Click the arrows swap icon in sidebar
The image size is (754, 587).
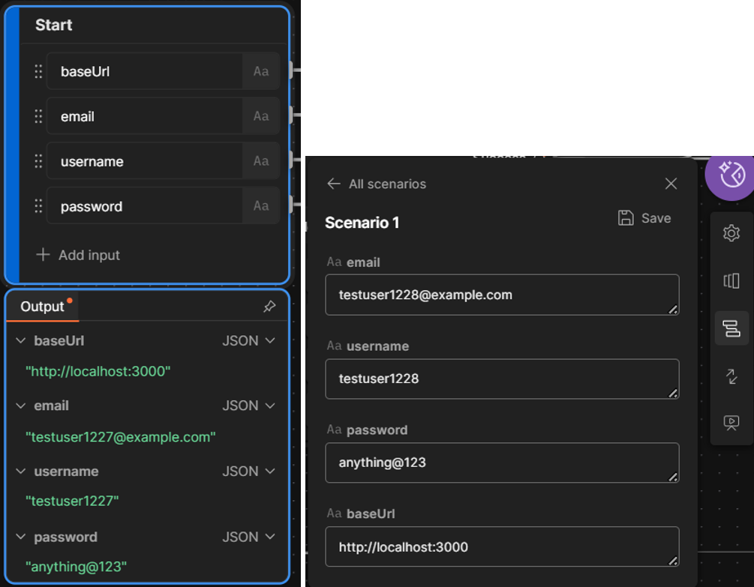pos(731,376)
